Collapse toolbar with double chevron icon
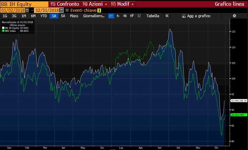Viewport: 248px width, 150px height. [x=167, y=16]
